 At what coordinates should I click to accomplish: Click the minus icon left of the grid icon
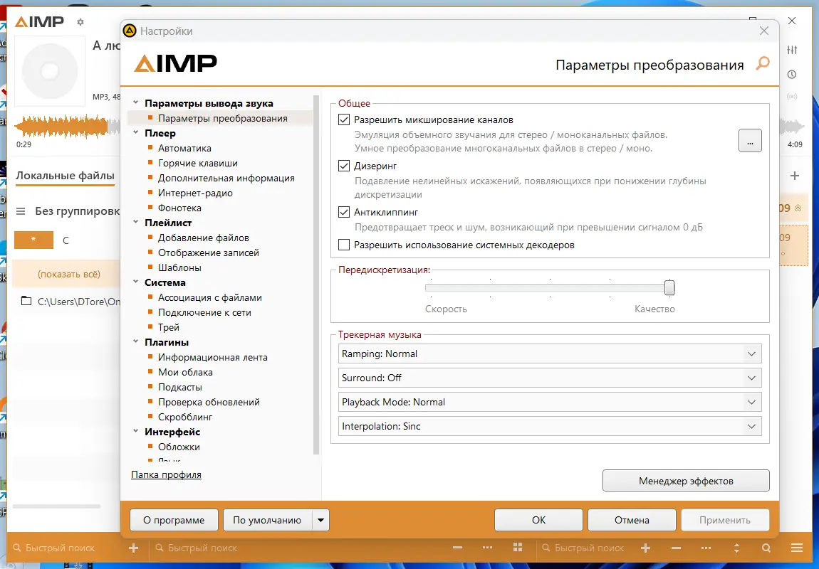tap(457, 548)
